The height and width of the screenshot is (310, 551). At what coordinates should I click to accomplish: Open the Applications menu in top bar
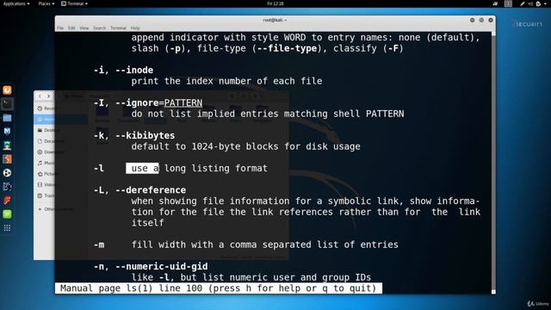point(16,3)
